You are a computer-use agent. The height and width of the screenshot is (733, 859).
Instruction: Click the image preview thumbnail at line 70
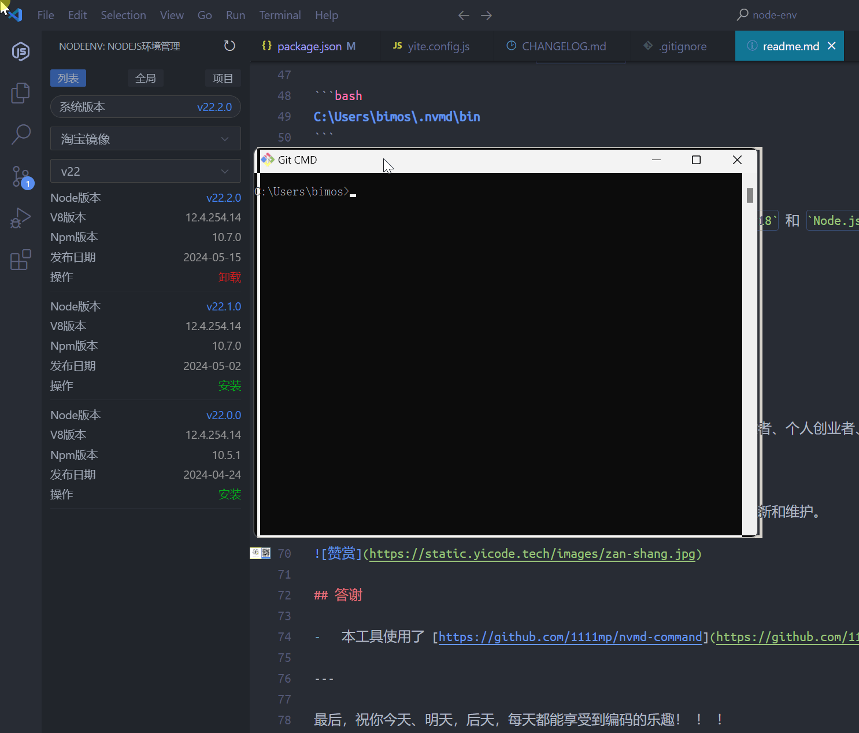260,553
